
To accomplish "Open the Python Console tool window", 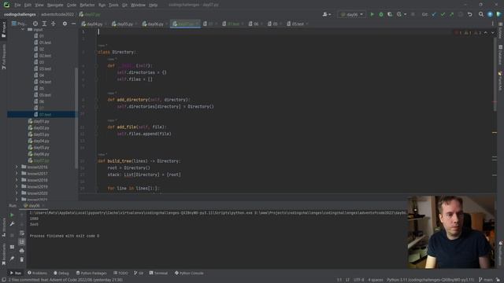I will (x=189, y=273).
